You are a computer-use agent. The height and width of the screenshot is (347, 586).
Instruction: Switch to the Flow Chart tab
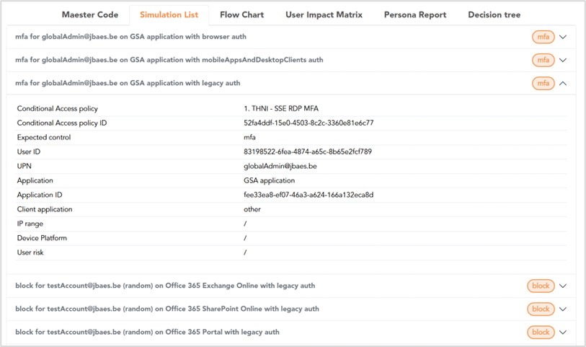point(241,15)
